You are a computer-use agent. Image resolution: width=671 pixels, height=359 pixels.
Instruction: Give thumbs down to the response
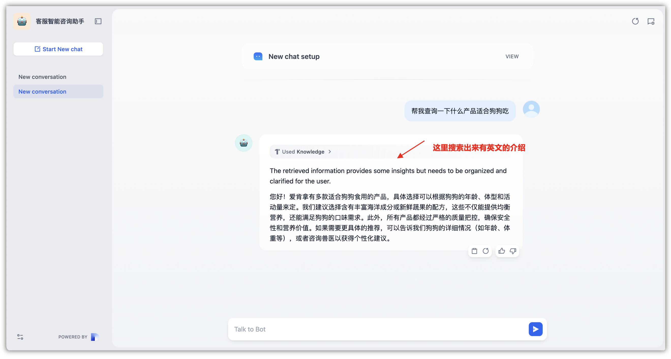click(513, 251)
